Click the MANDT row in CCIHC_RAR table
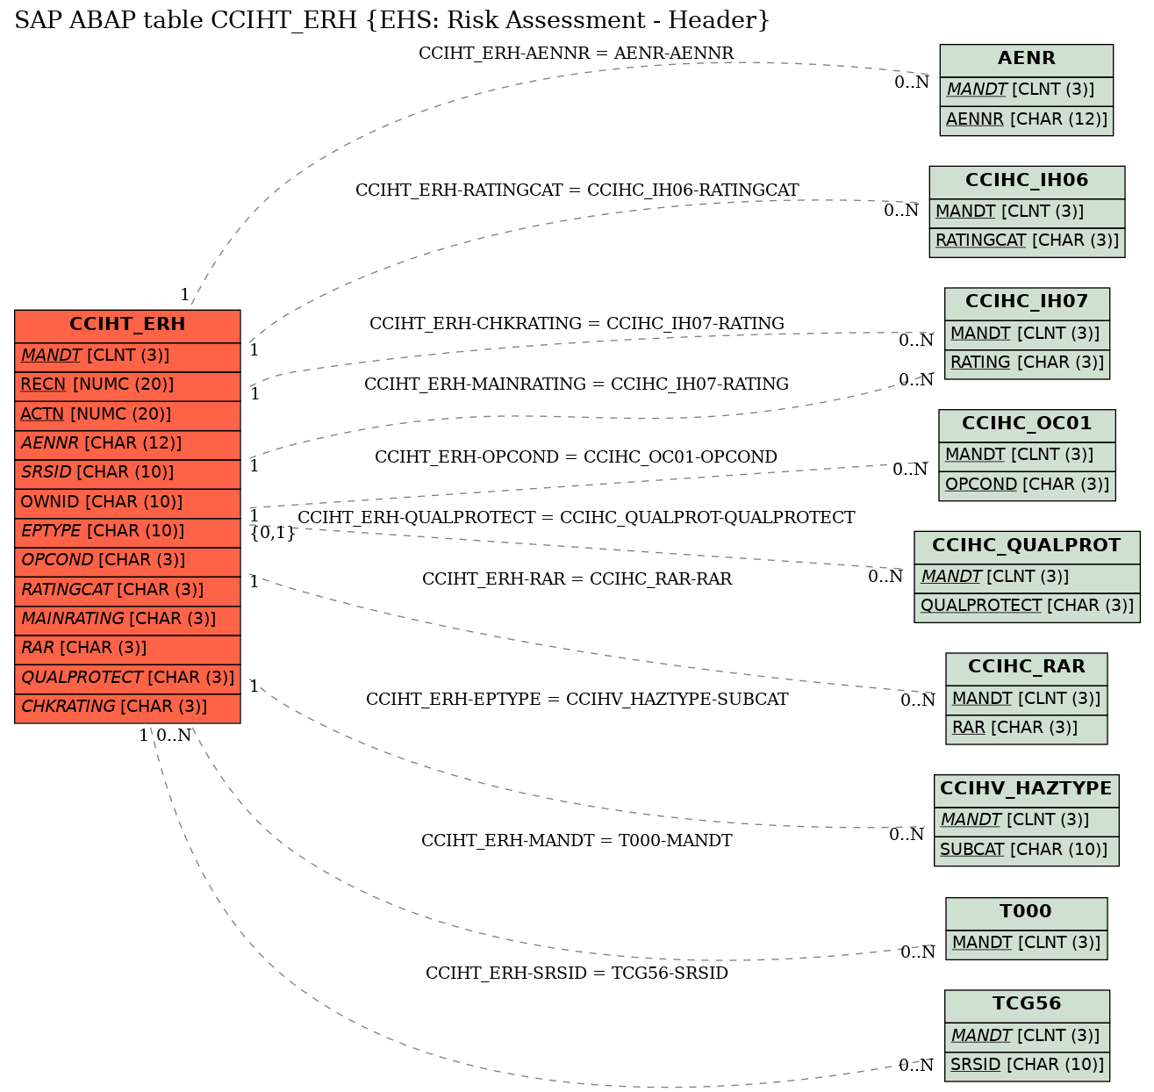Screen dimensions: 1154x1092 coord(1027,699)
